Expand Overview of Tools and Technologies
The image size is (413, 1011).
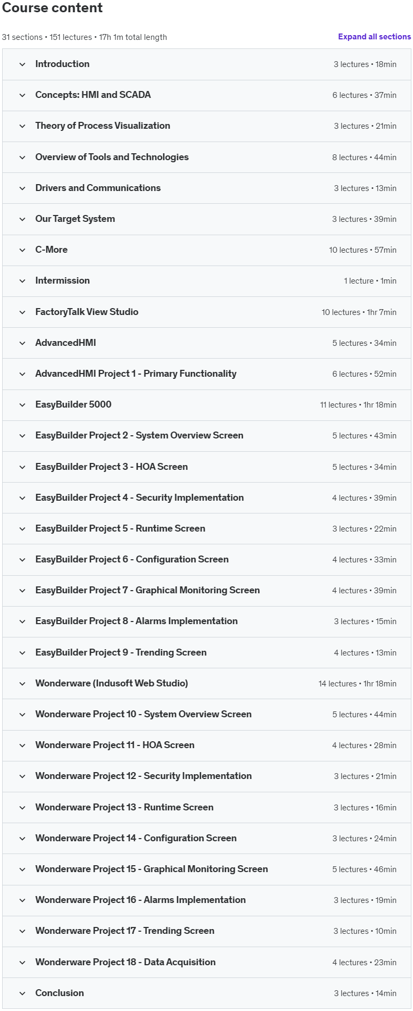pos(112,157)
